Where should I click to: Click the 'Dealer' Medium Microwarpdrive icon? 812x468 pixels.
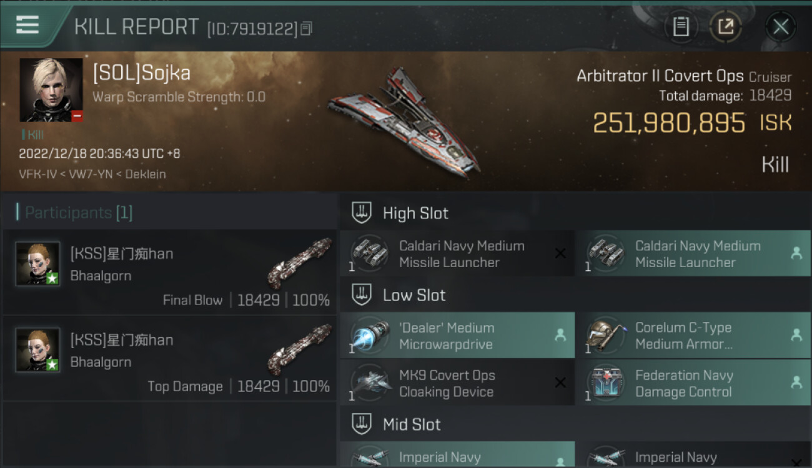[370, 336]
